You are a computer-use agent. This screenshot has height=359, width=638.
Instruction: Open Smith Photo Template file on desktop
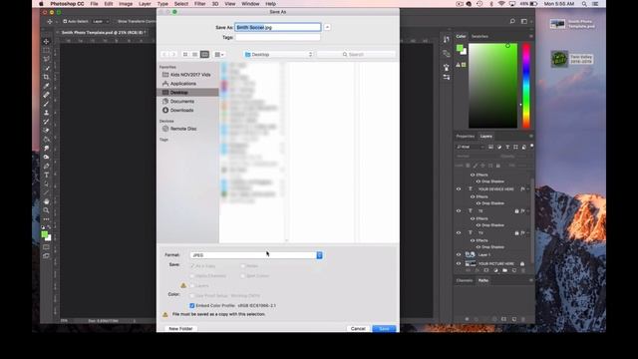pyautogui.click(x=572, y=24)
